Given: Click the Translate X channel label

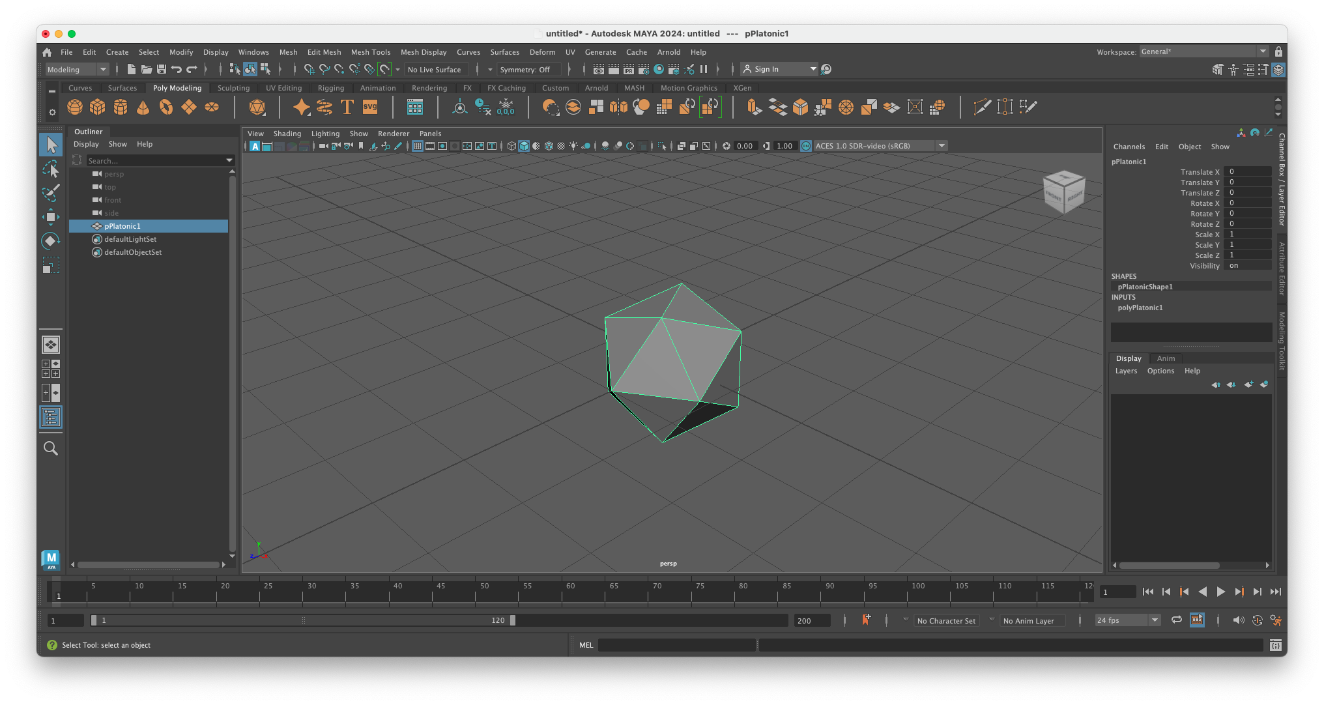Looking at the screenshot, I should (1200, 172).
